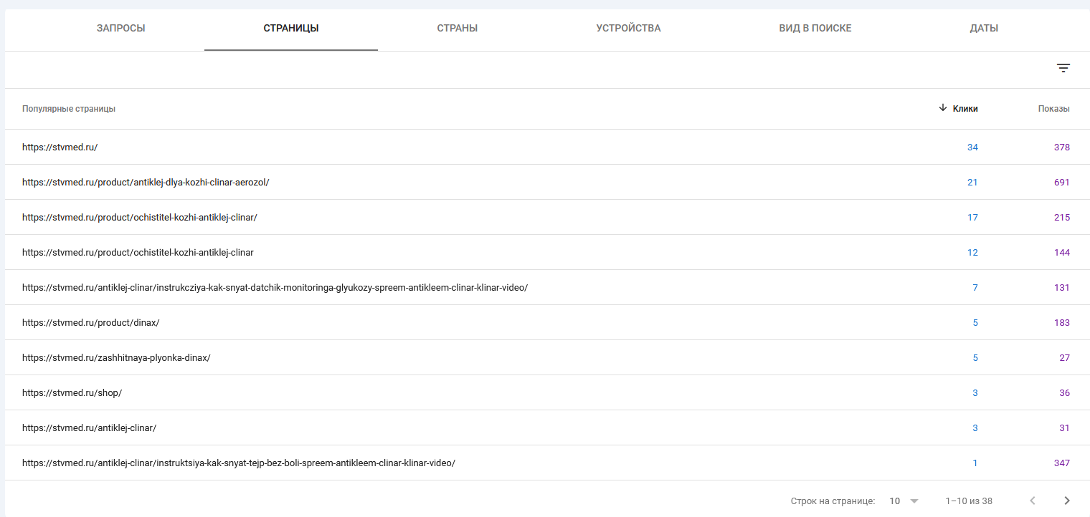Viewport: 1090px width, 517px height.
Task: Click the 34 clicks value
Action: click(x=972, y=148)
